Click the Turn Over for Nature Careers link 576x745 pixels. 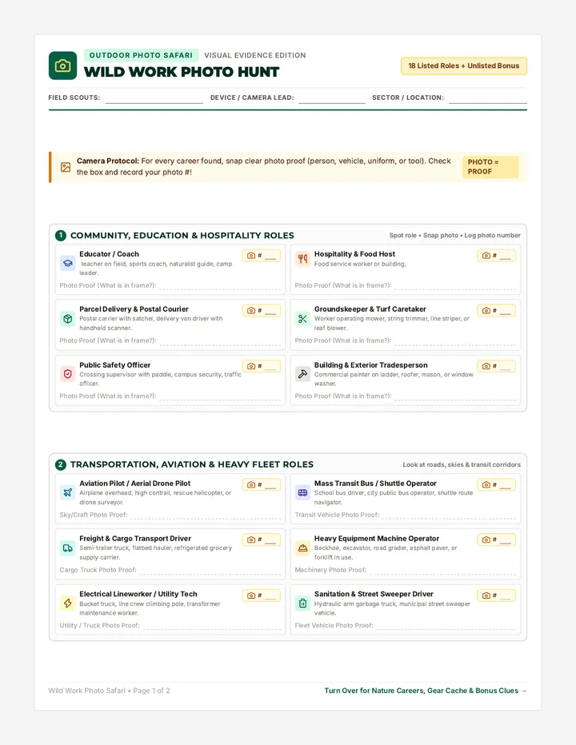pos(426,691)
